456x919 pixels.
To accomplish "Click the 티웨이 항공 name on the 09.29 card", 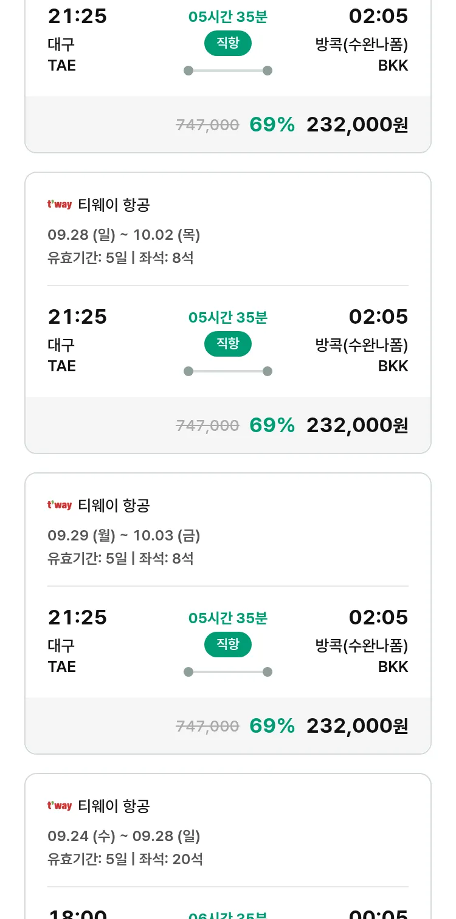I will [x=114, y=505].
